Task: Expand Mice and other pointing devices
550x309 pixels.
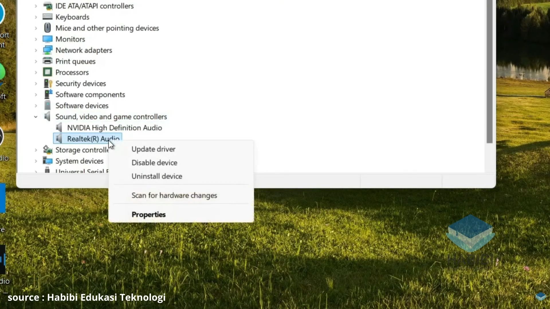Action: (36, 28)
